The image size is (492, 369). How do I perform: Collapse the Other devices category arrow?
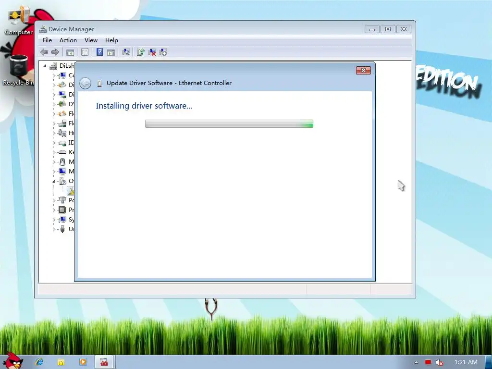coord(54,181)
